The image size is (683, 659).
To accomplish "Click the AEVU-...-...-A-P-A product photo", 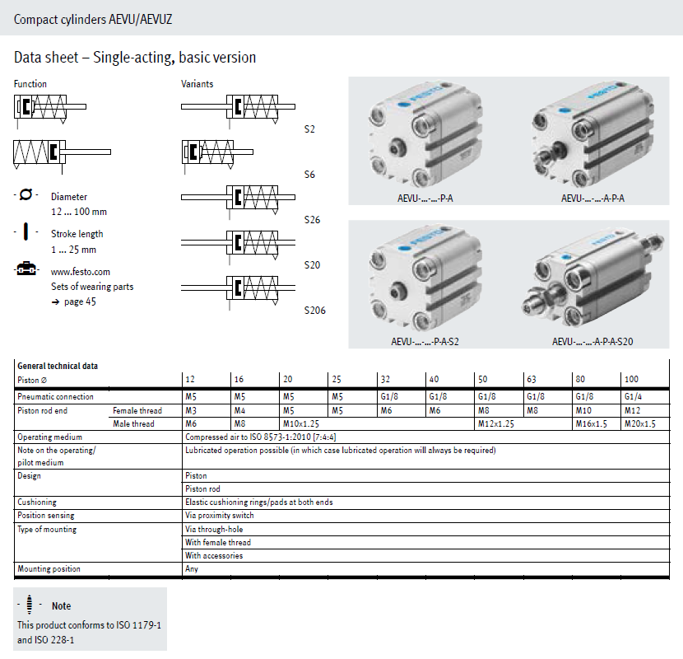I will coord(592,136).
